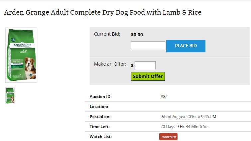Click the Watch List row label
This screenshot has height=141, width=251.
tap(101, 137)
